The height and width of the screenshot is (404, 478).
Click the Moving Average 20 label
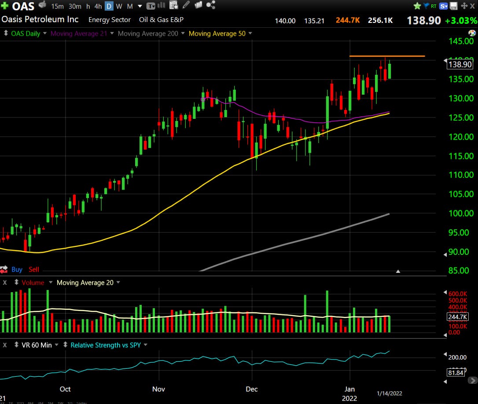coord(85,283)
